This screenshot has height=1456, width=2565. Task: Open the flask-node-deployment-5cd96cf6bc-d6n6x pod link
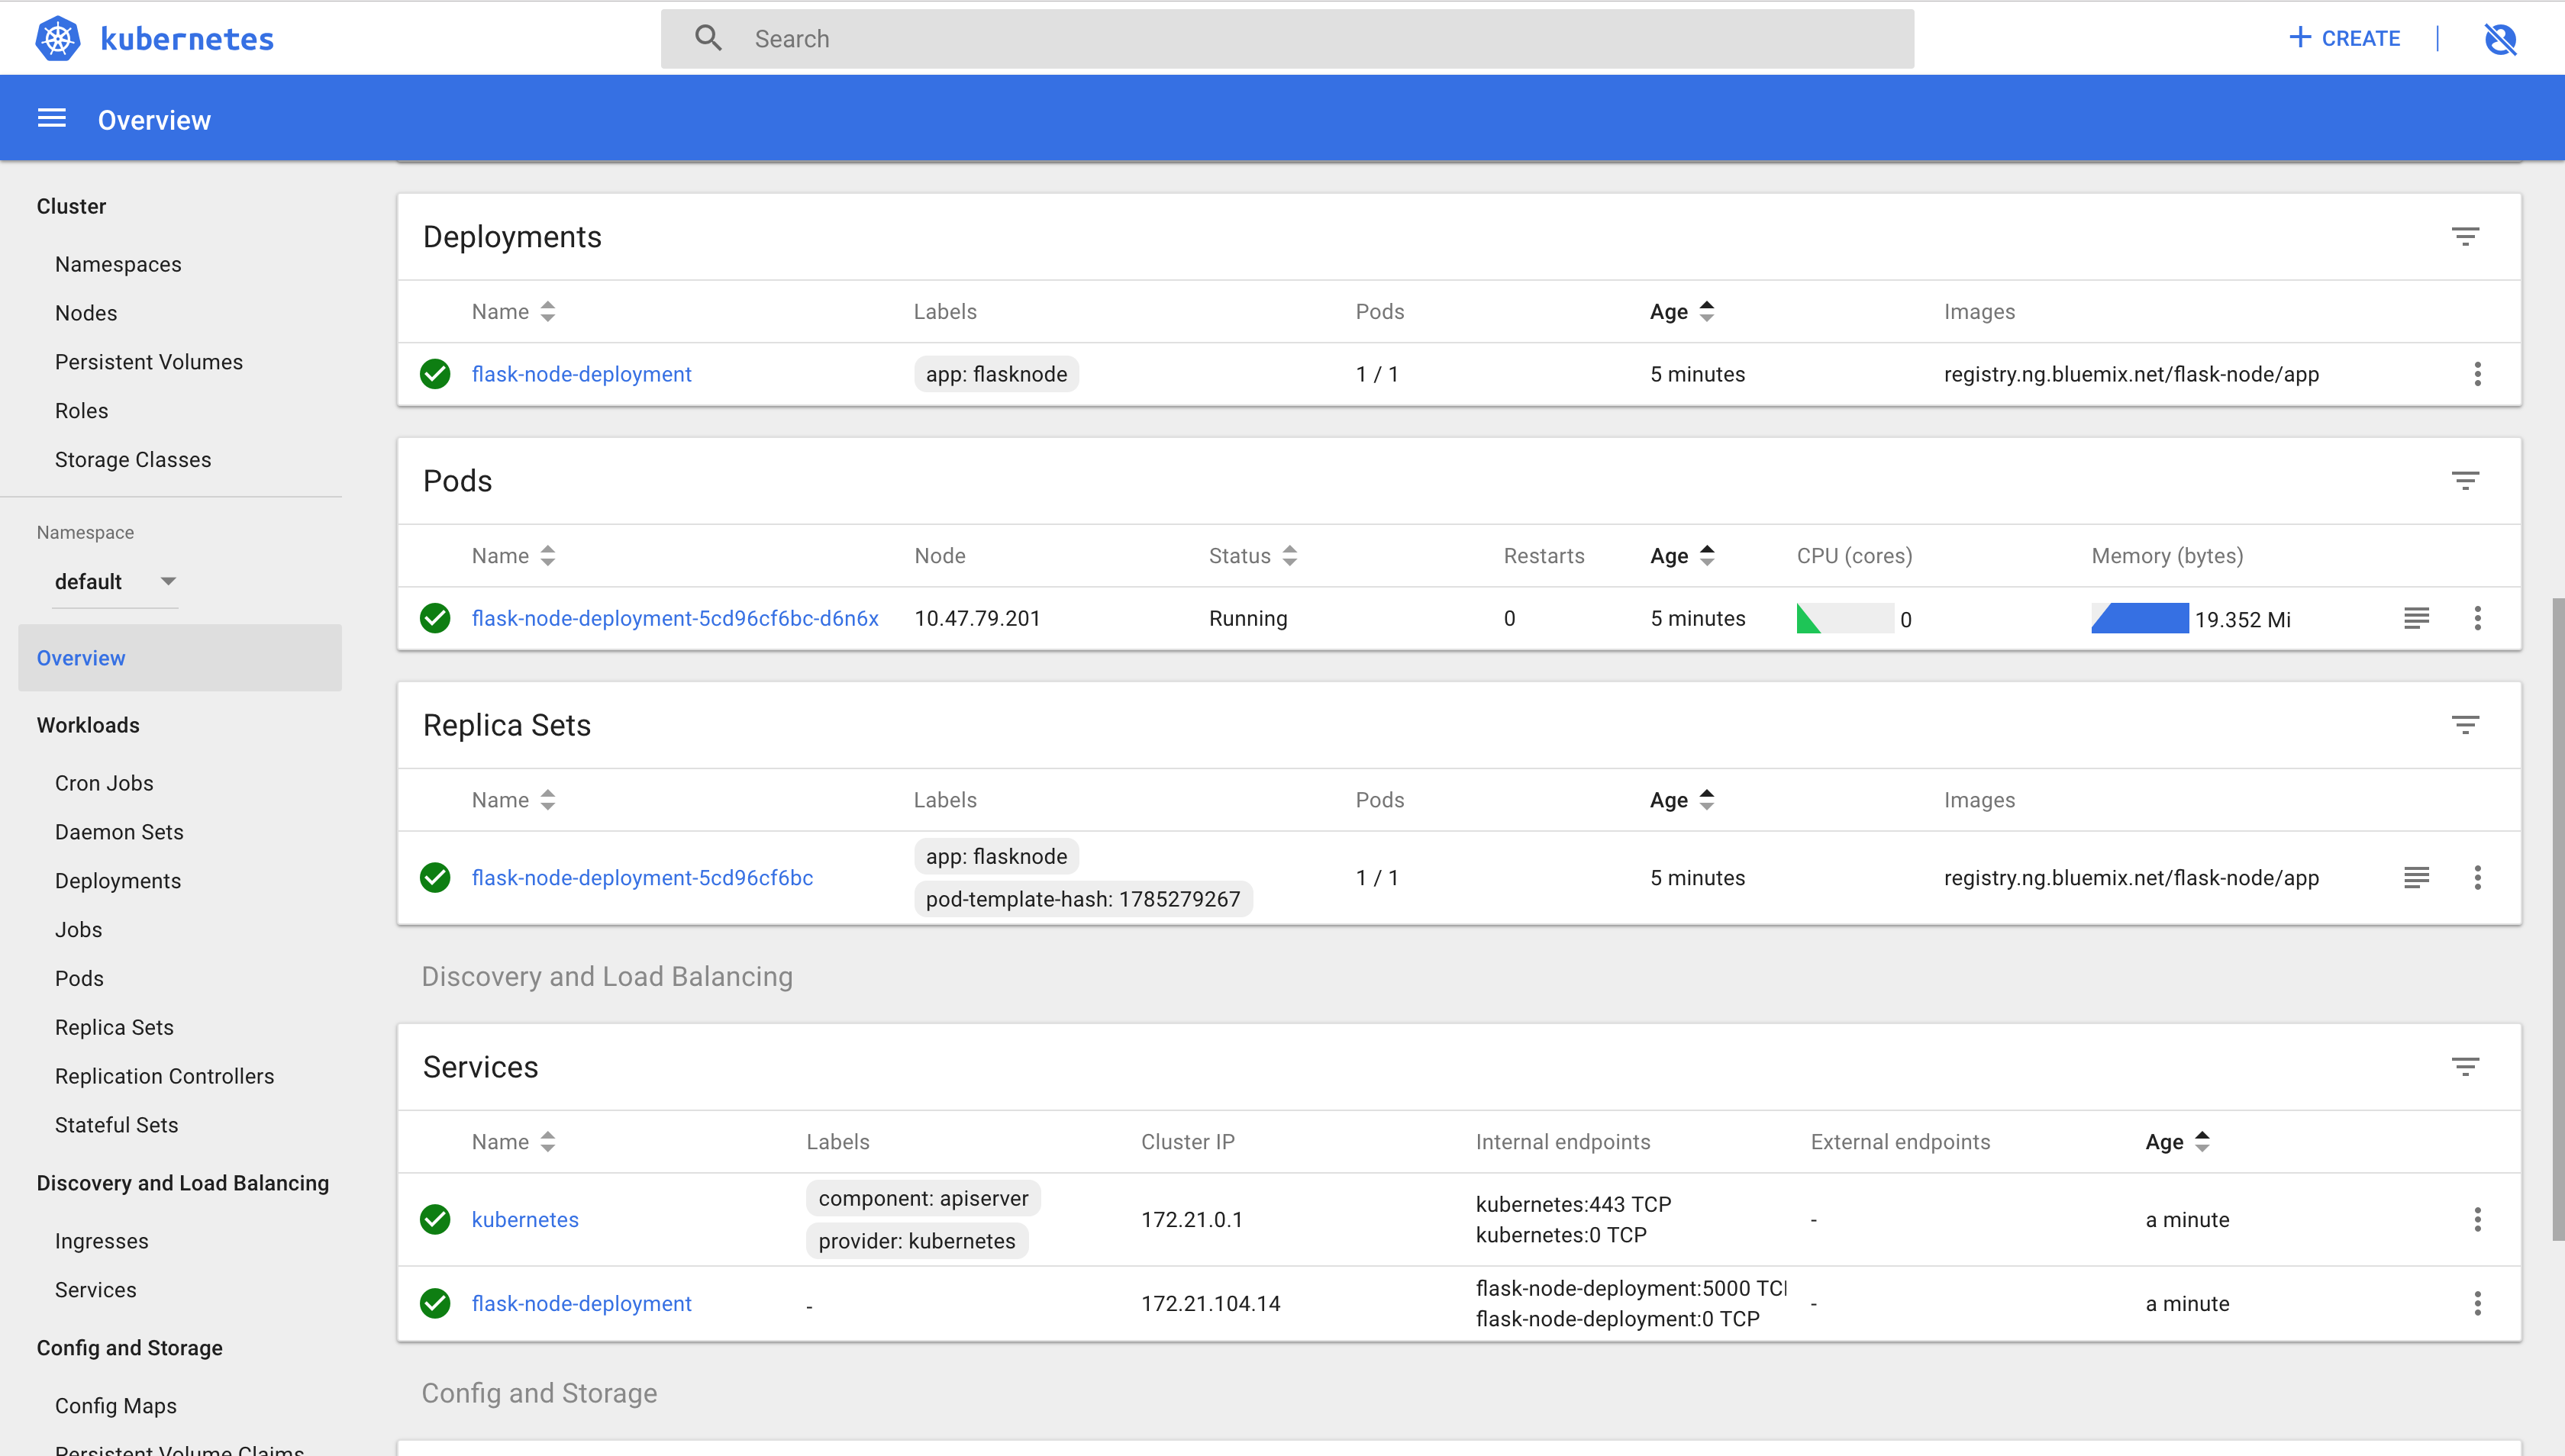click(674, 618)
